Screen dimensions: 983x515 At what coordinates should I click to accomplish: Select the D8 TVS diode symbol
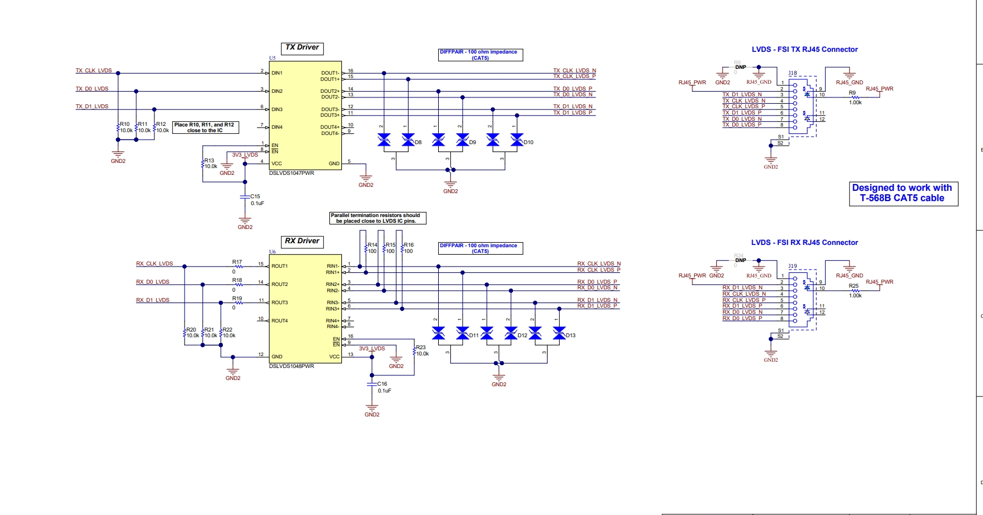396,140
